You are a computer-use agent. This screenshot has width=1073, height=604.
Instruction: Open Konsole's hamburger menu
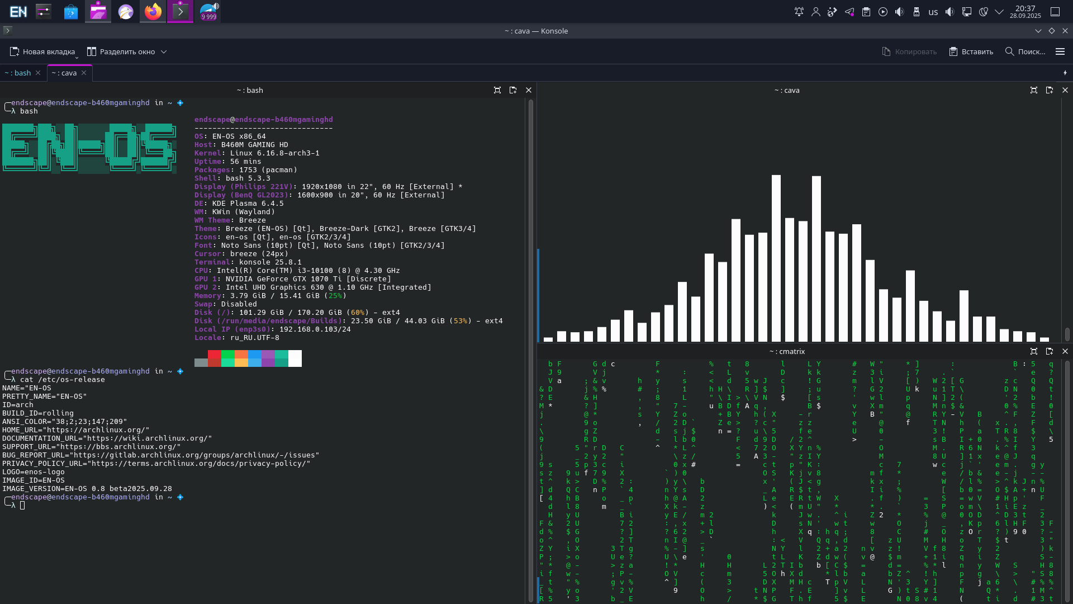click(x=1060, y=51)
